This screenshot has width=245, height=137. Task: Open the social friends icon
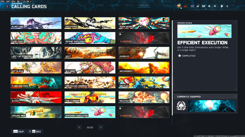point(222,6)
